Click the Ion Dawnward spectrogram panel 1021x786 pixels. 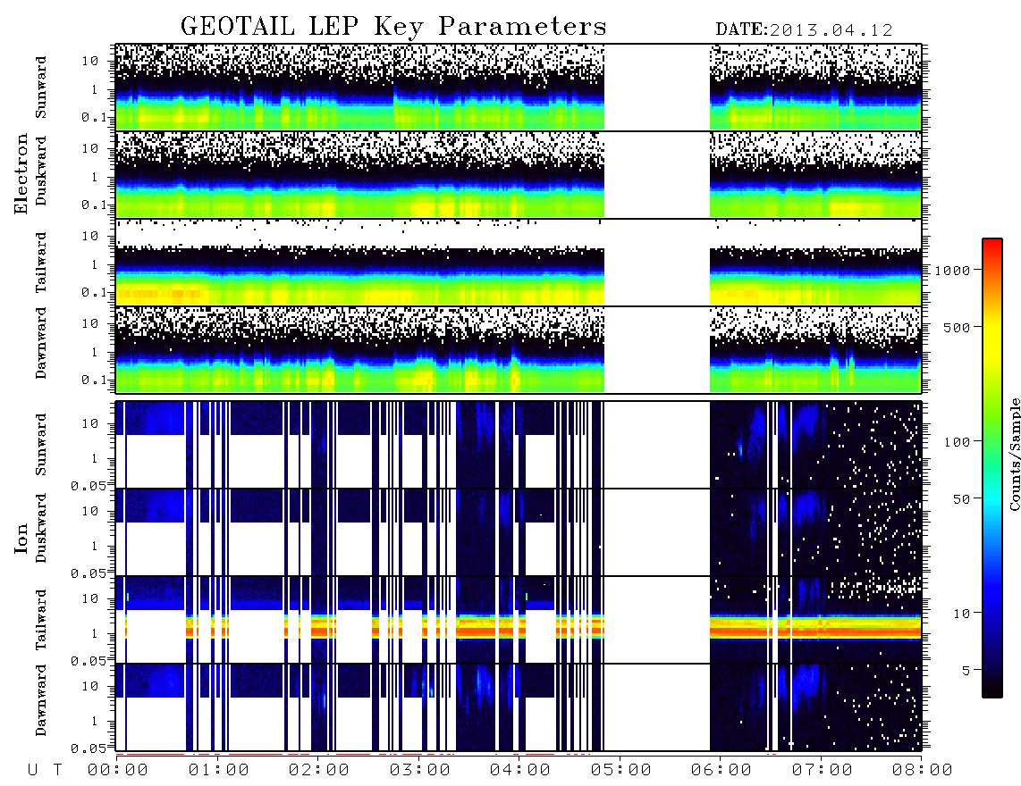pos(519,707)
